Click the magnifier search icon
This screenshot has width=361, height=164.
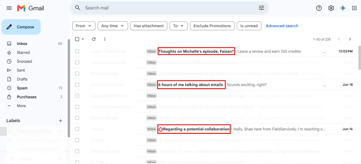point(78,8)
